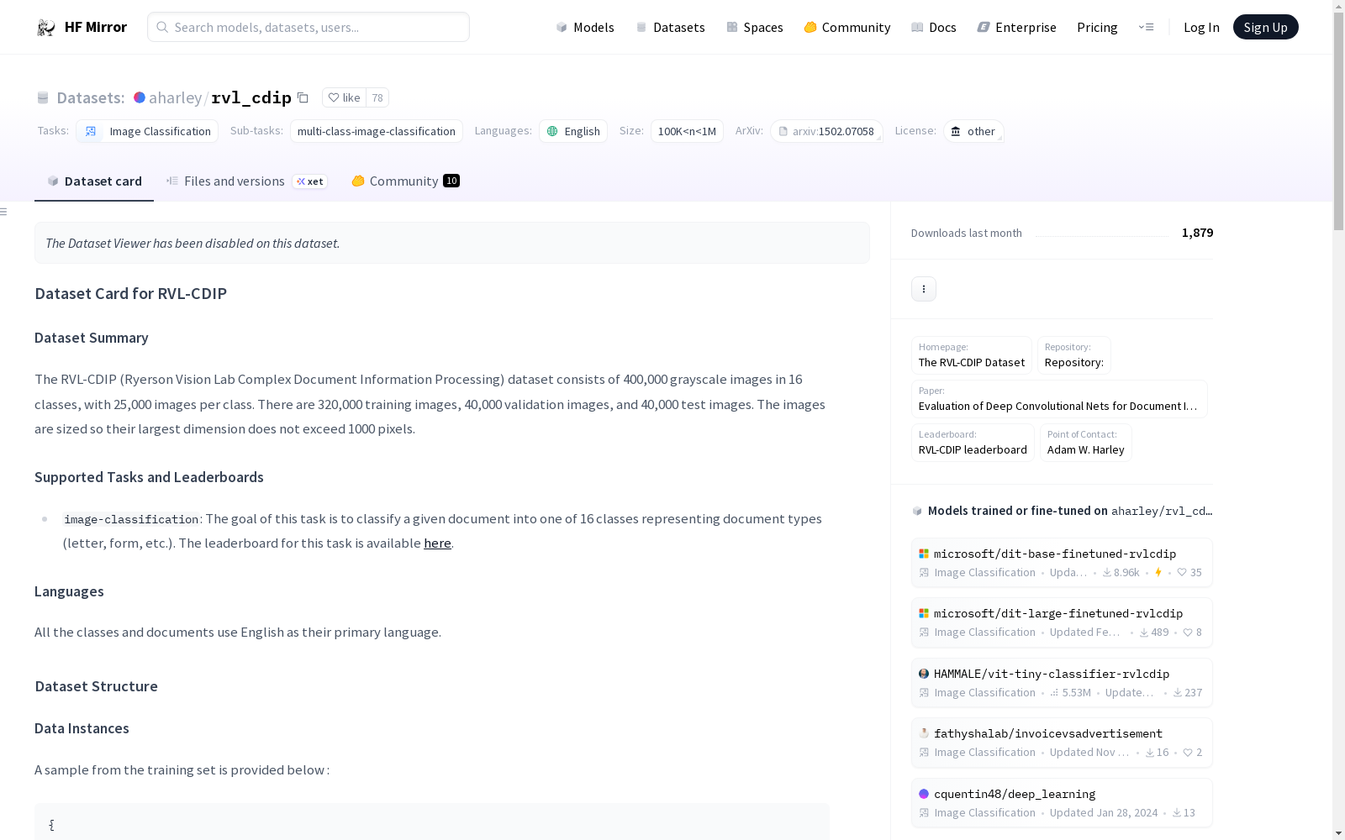The width and height of the screenshot is (1345, 840).
Task: Open HAMMALE/vit-tiny-classifier-rvlcdip model card
Action: point(1062,683)
